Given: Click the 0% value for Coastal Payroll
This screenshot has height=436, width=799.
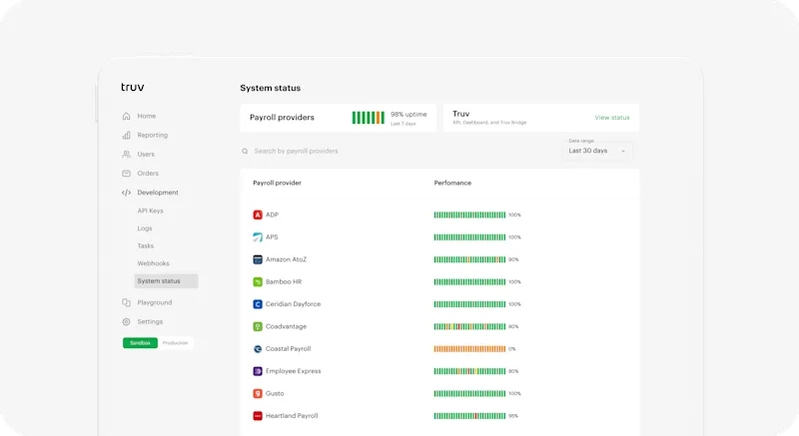Looking at the screenshot, I should [512, 349].
